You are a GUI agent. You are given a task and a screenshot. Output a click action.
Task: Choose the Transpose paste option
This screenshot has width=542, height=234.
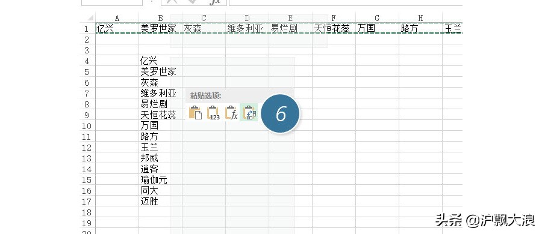click(x=249, y=113)
